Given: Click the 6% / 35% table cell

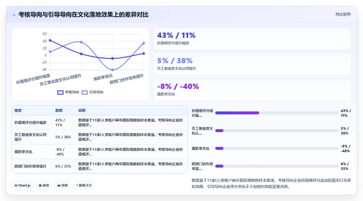Looking at the screenshot, I should tap(63, 166).
